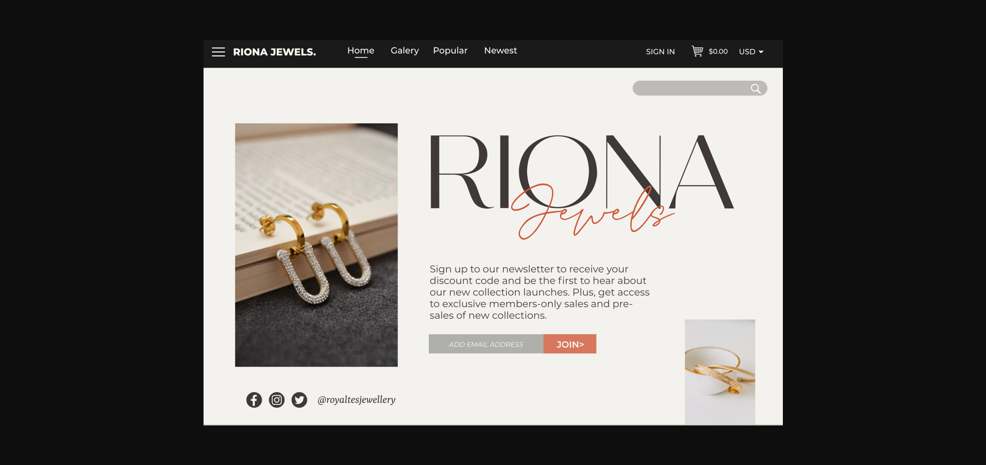
Task: Click the JOIN> button
Action: tap(570, 344)
